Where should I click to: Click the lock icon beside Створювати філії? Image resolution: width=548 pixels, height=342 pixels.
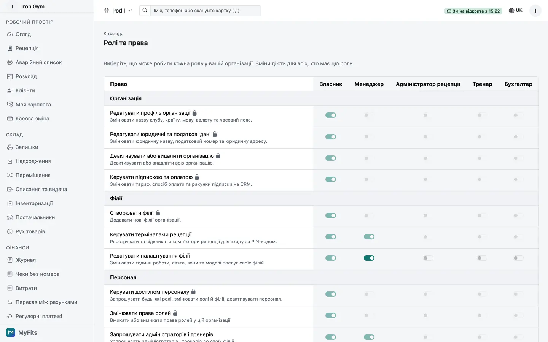coord(158,213)
